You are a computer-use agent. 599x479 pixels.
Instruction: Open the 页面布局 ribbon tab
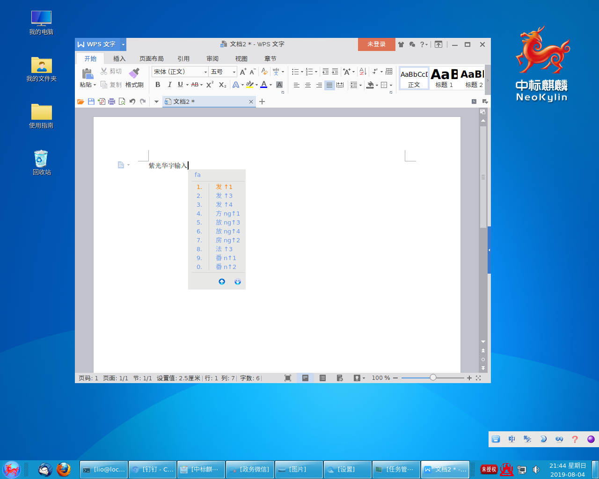pyautogui.click(x=152, y=58)
